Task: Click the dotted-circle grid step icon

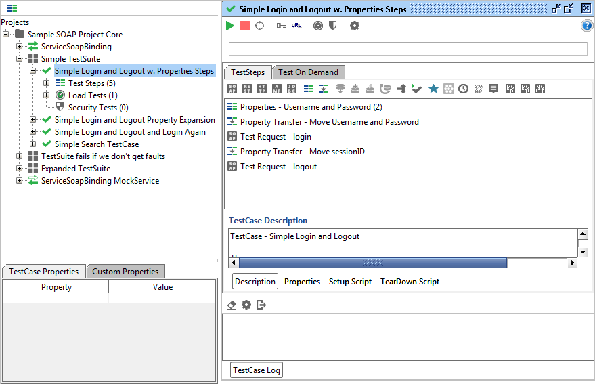Action: pyautogui.click(x=449, y=89)
